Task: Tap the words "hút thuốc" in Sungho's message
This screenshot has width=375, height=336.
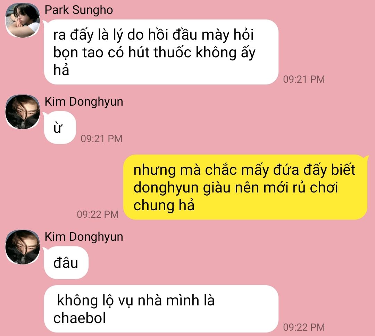Action: 160,52
